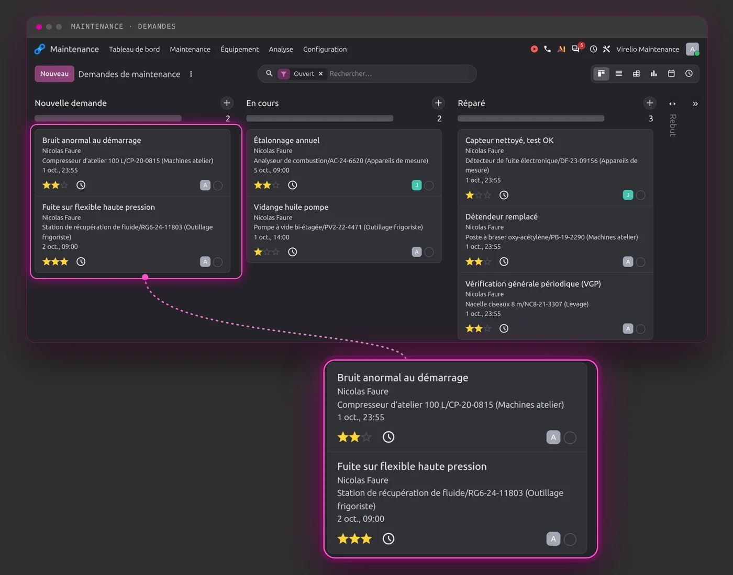733x575 pixels.
Task: Open the AI assistant systray icon
Action: click(561, 49)
